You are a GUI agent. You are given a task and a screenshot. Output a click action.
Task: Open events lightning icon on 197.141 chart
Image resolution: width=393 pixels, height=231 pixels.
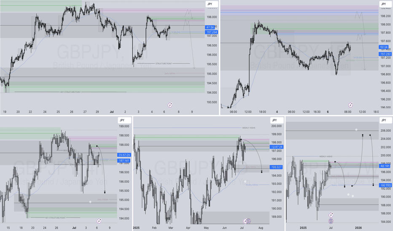coord(99,221)
